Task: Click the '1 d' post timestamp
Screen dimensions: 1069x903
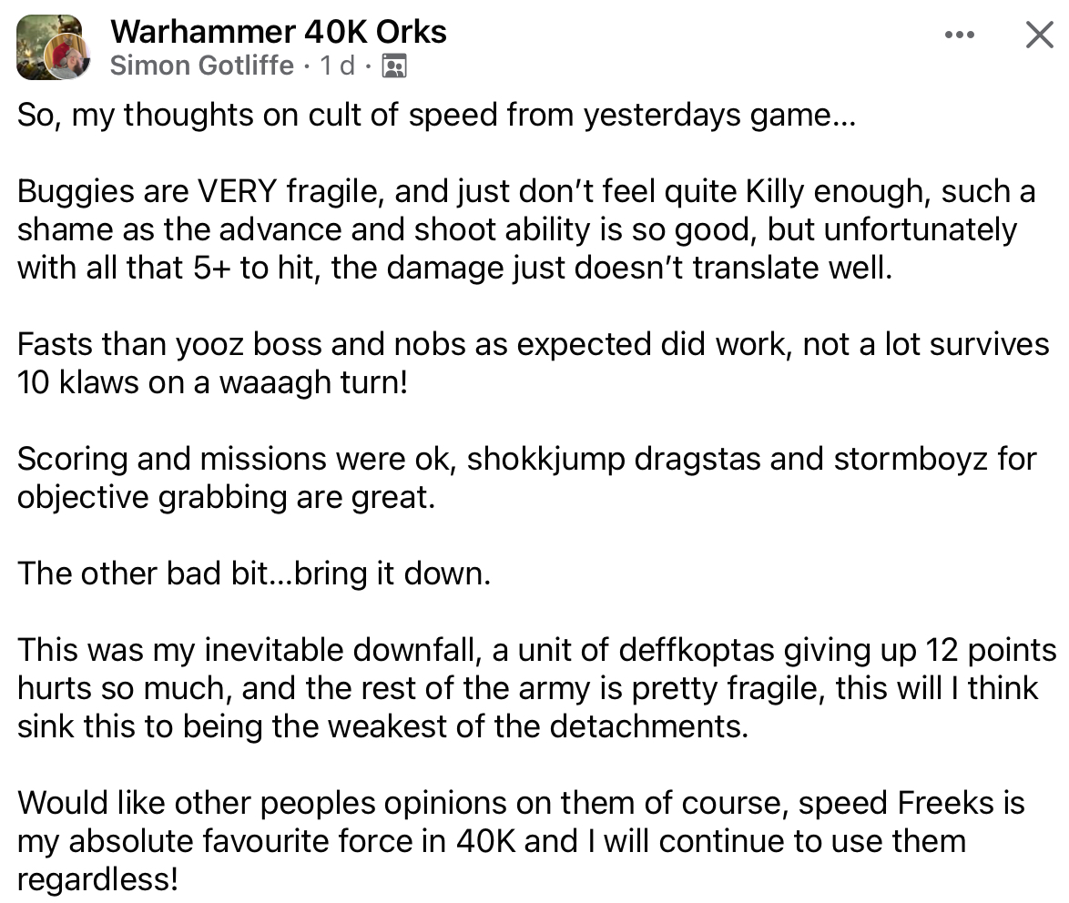Action: [338, 66]
